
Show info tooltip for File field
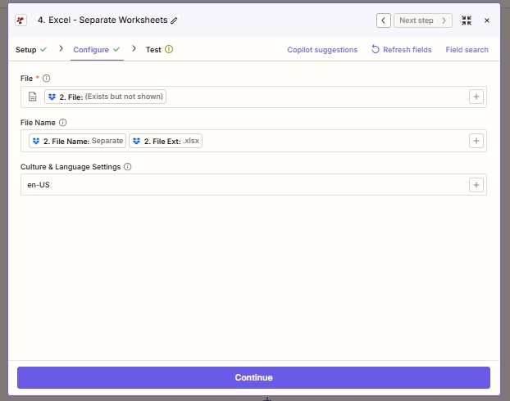pyautogui.click(x=47, y=79)
